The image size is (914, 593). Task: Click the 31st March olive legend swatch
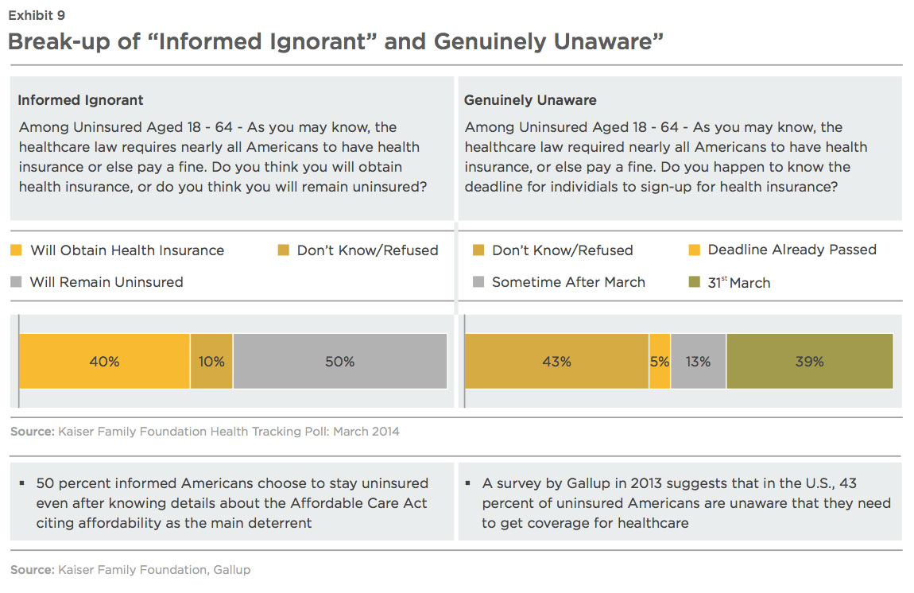tap(695, 282)
